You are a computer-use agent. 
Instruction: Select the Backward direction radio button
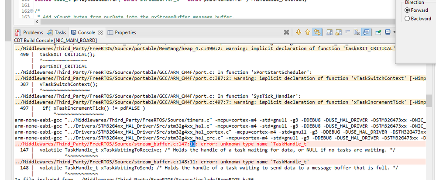tap(407, 19)
